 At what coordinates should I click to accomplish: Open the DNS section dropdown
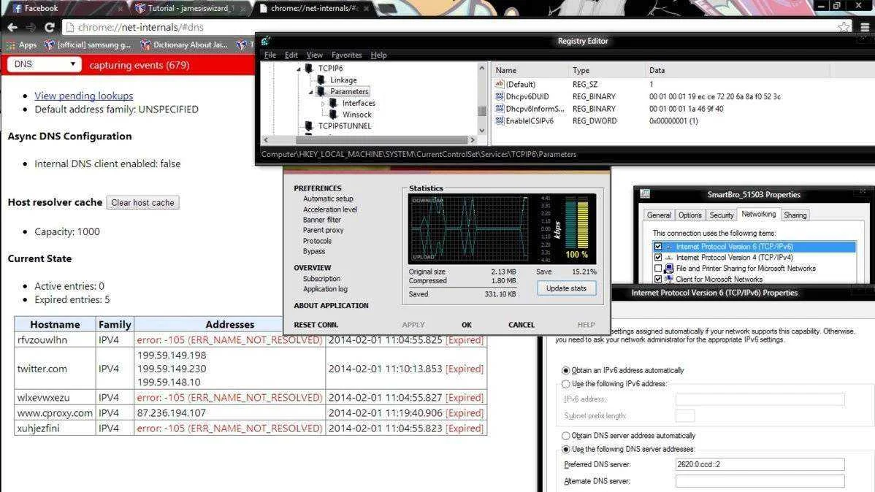point(44,64)
